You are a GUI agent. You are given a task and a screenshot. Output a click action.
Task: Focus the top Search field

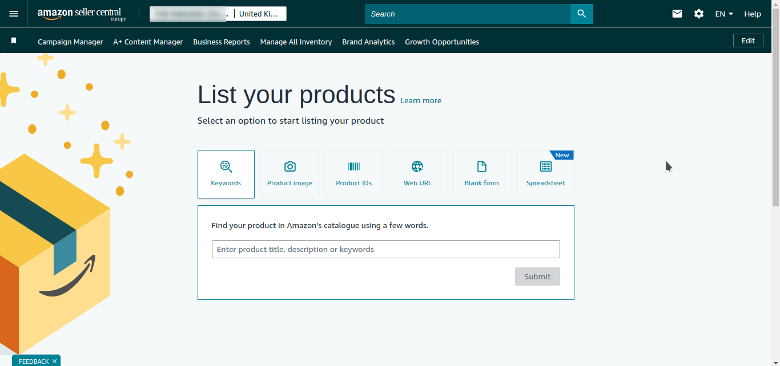tap(468, 14)
